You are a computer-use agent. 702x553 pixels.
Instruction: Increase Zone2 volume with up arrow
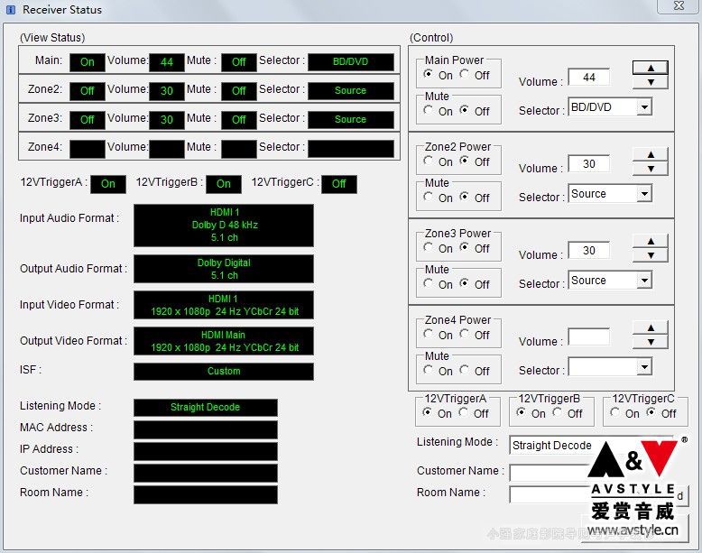[x=650, y=154]
